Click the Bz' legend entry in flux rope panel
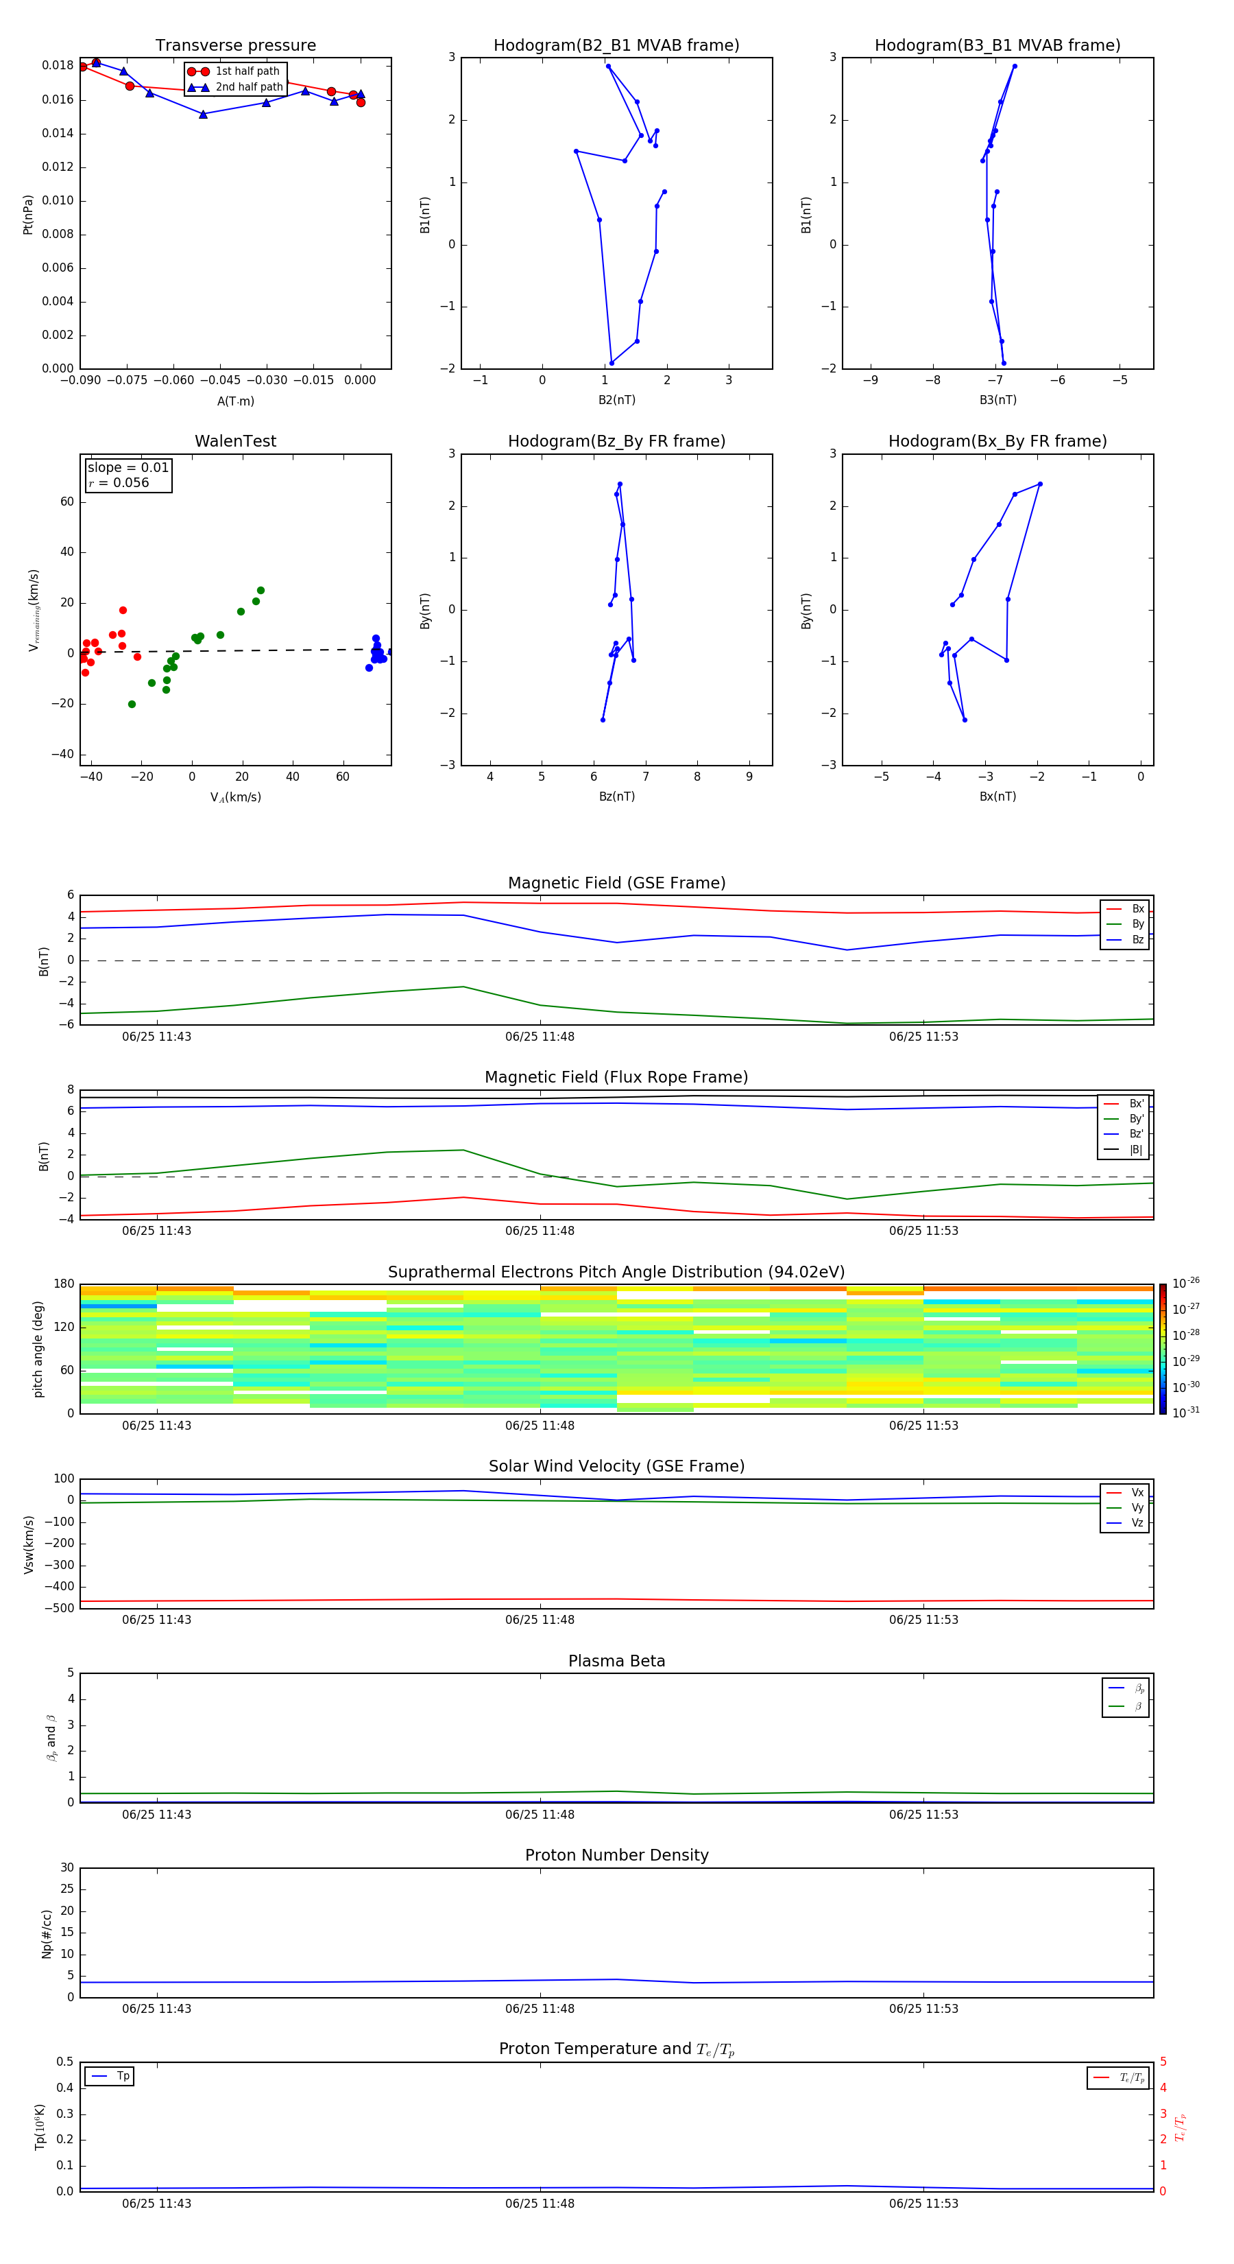The image size is (1234, 2264). [x=1124, y=1135]
